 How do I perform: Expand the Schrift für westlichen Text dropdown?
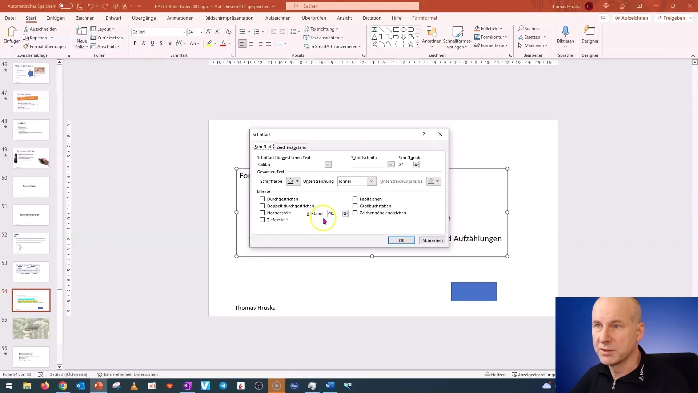[x=328, y=164]
